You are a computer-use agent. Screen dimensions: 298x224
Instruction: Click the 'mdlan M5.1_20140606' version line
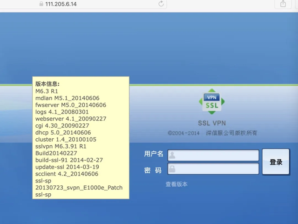[68, 98]
